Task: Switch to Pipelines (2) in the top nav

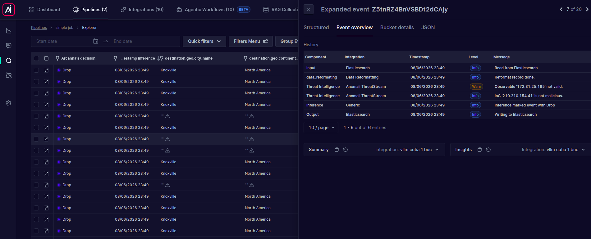Action: [90, 10]
